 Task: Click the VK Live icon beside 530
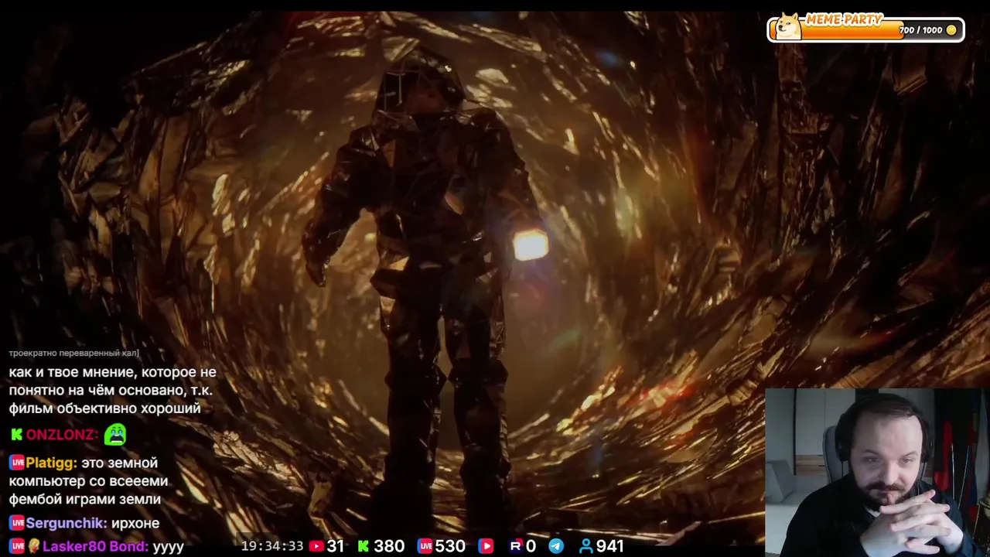coord(425,546)
